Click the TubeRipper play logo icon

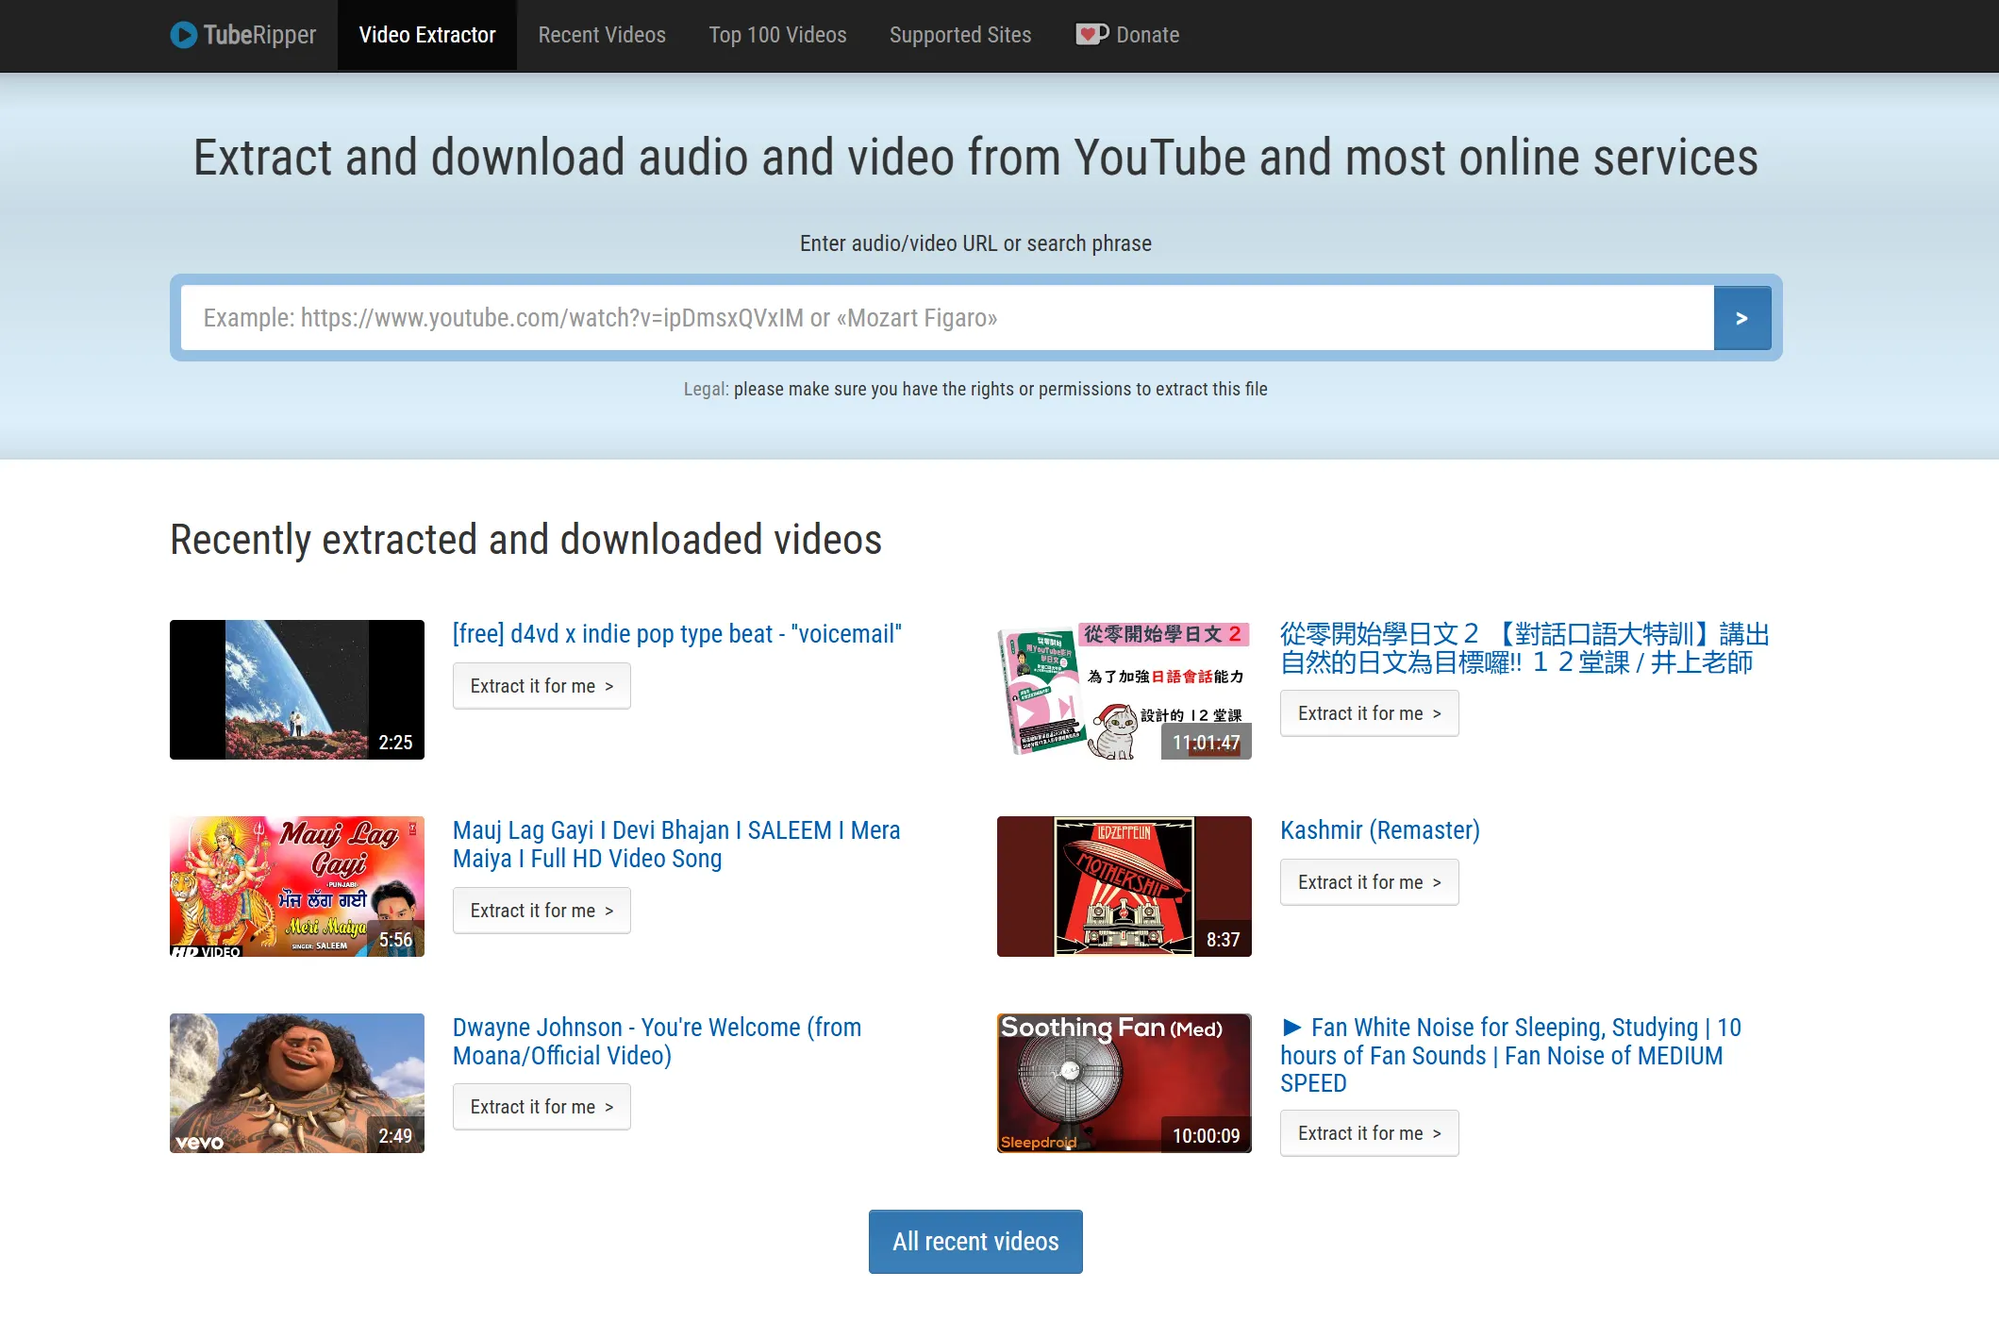(183, 35)
